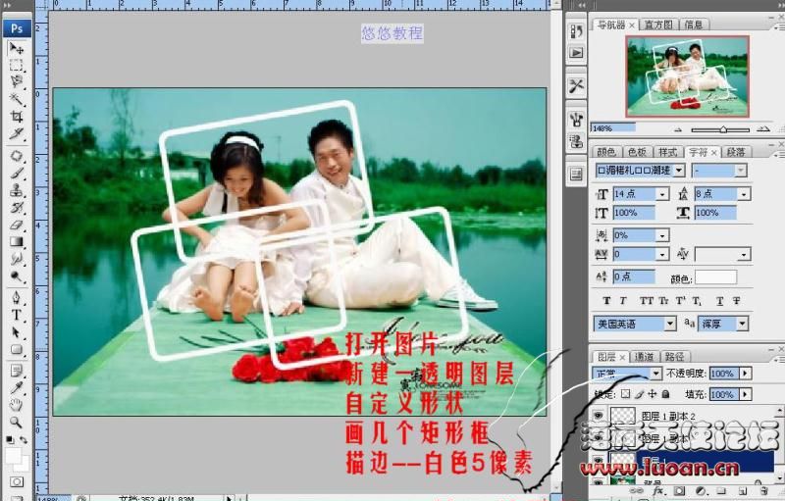The height and width of the screenshot is (501, 785).
Task: Select the Eraser tool
Action: point(16,225)
